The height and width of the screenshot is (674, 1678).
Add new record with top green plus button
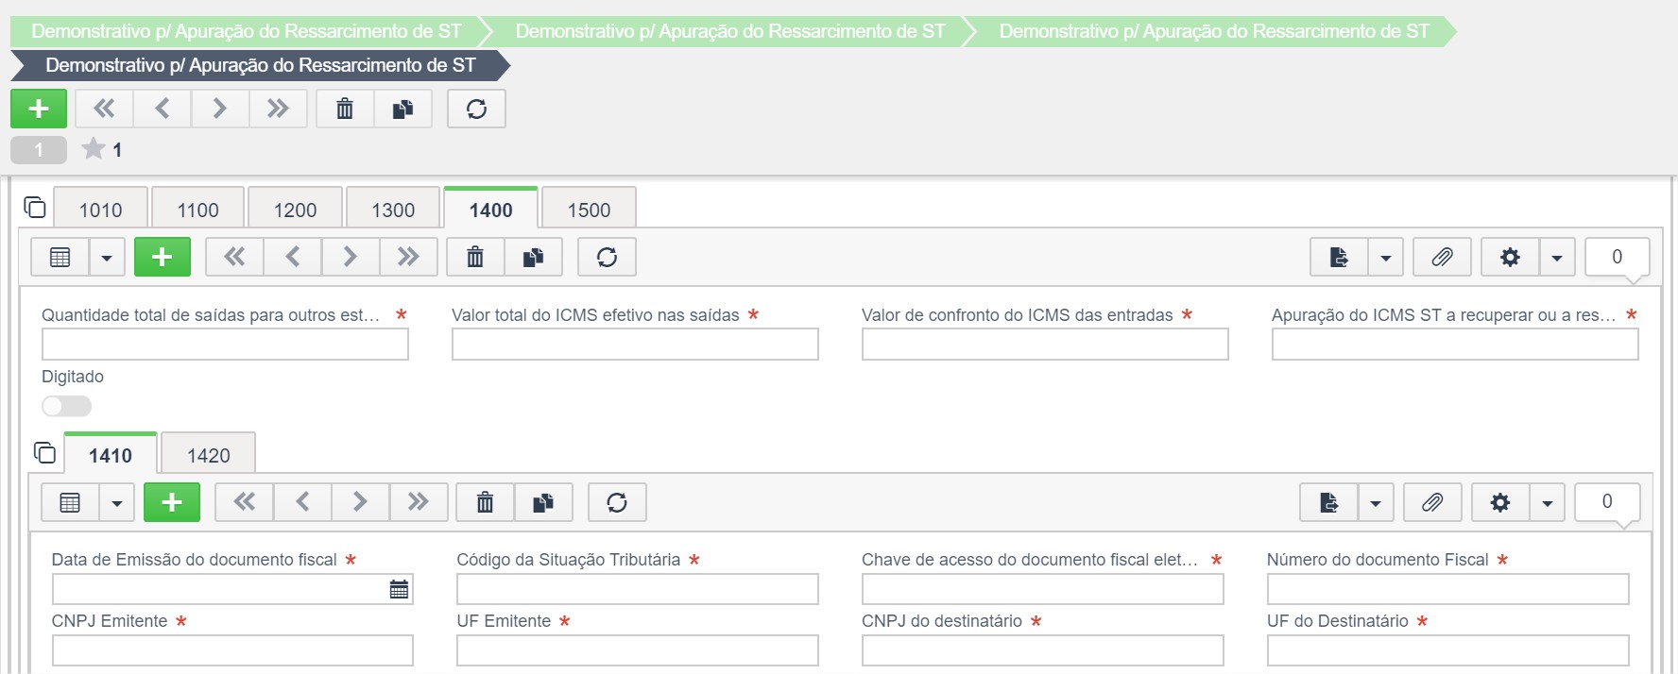point(39,109)
